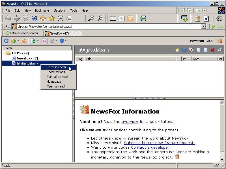The width and height of the screenshot is (226, 169).
Task: Open Contact a developer link
Action: (x=150, y=147)
